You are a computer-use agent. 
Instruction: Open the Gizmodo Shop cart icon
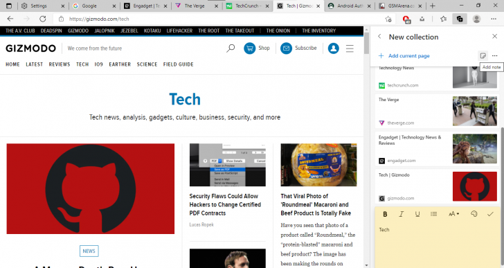pos(249,48)
